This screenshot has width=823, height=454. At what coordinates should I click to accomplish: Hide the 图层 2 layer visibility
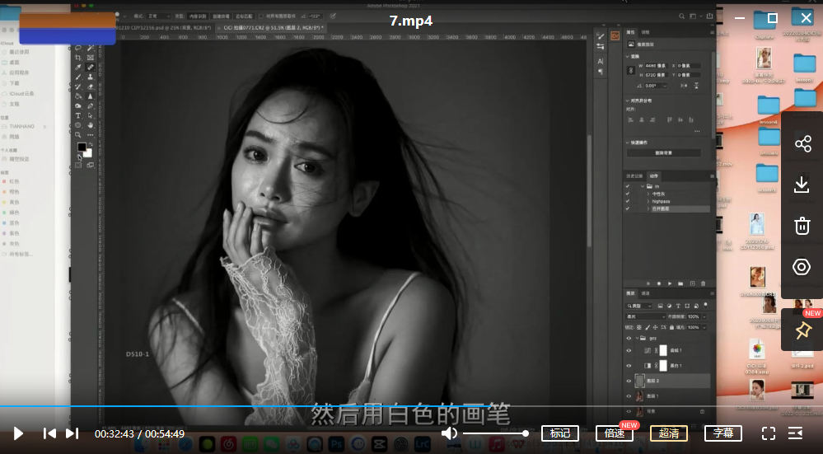[629, 381]
